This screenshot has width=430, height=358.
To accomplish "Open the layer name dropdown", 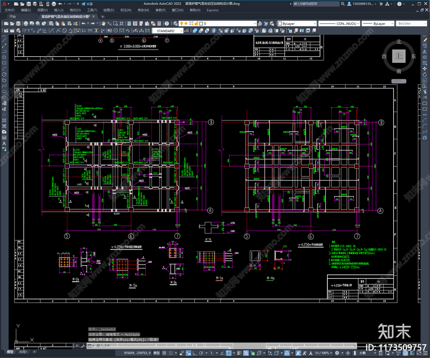I will click(218, 24).
